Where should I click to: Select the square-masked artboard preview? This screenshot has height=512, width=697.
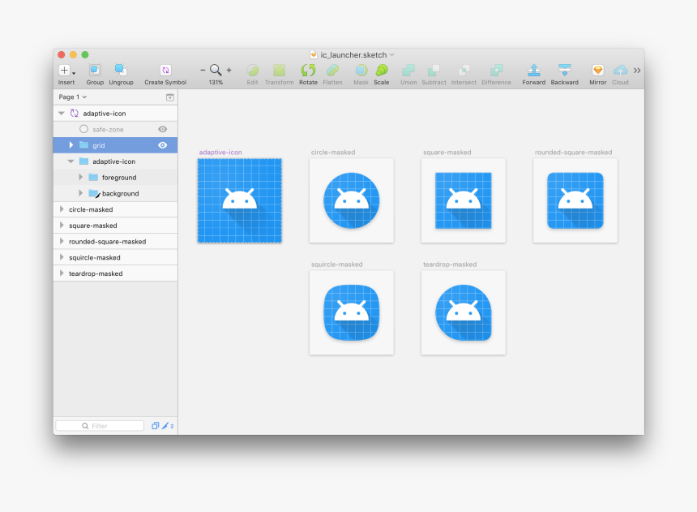[464, 200]
